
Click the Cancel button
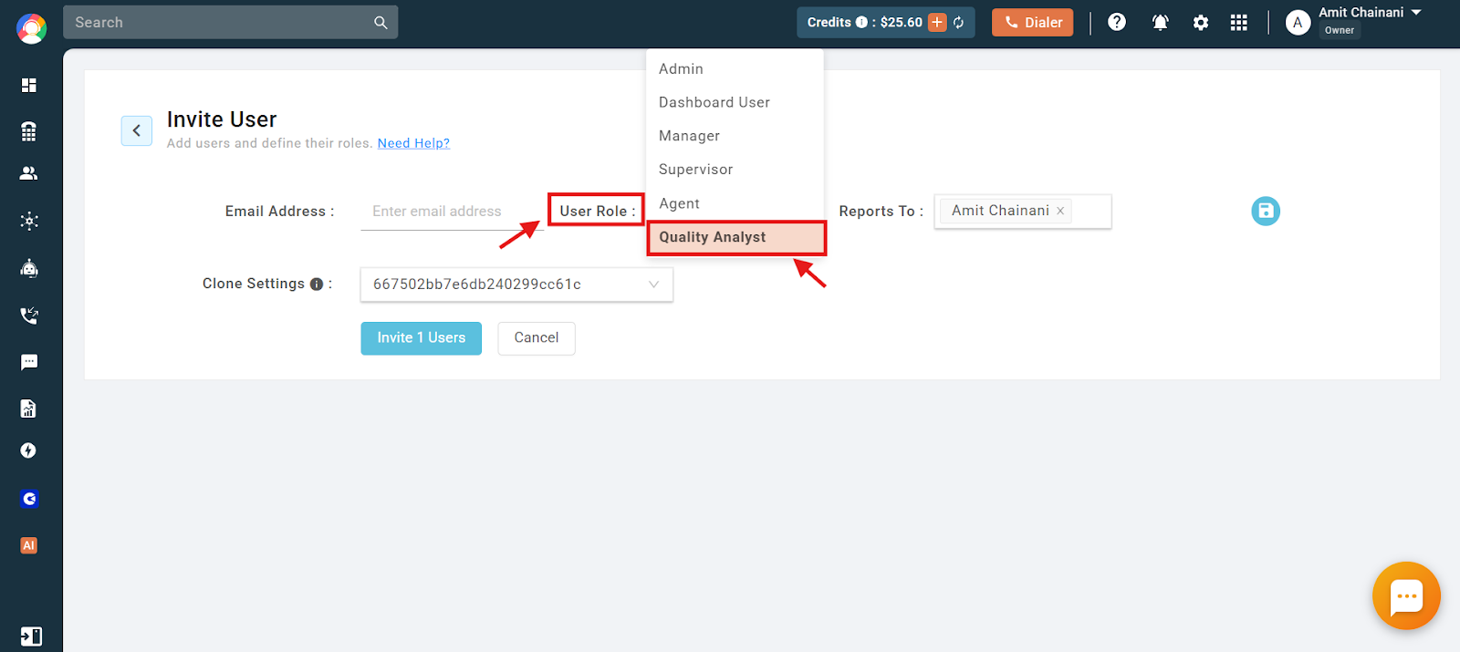(537, 338)
